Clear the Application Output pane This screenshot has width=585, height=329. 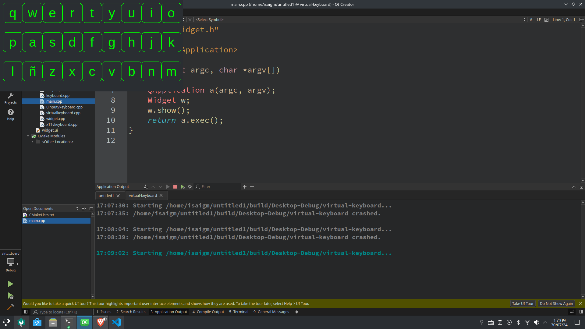click(x=146, y=187)
